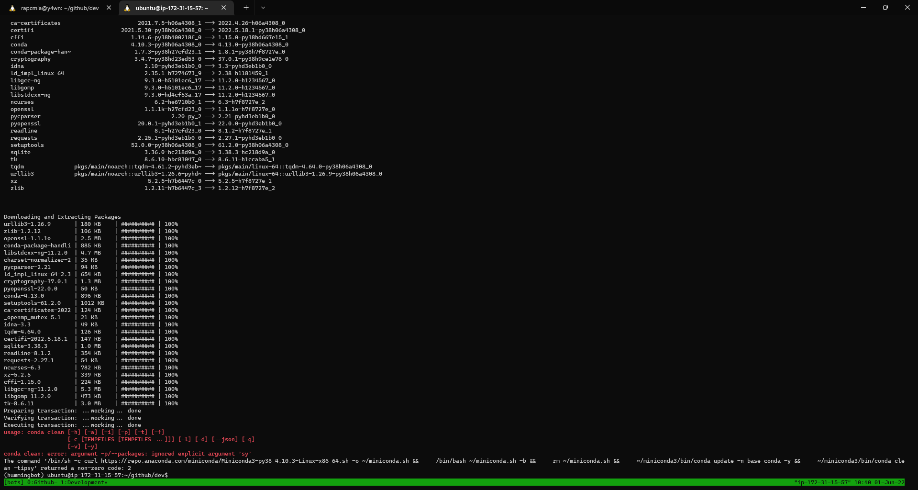Click the 'ld_impl_linux-64' package name

click(37, 73)
